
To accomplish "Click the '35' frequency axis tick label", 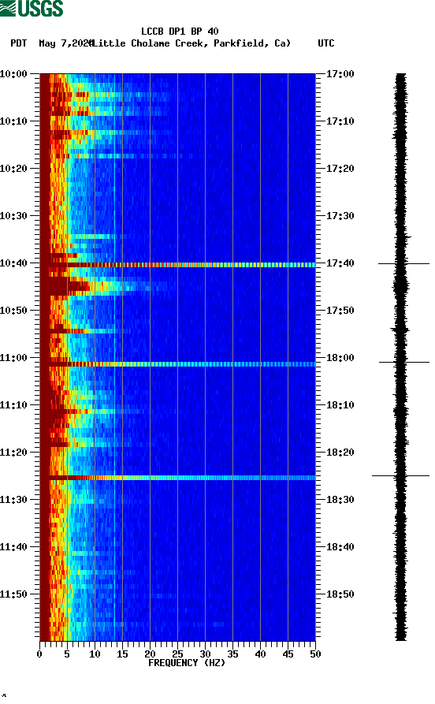I will pyautogui.click(x=232, y=654).
